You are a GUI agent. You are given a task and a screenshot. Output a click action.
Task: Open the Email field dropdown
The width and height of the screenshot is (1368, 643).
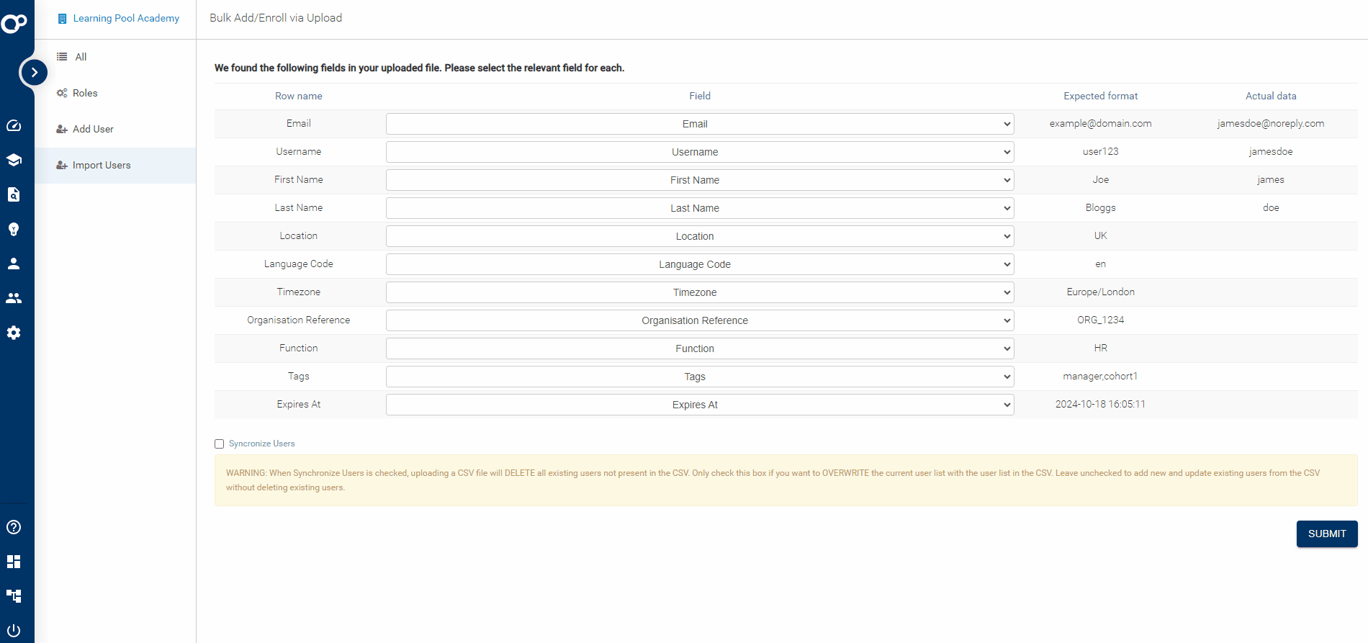coord(699,124)
